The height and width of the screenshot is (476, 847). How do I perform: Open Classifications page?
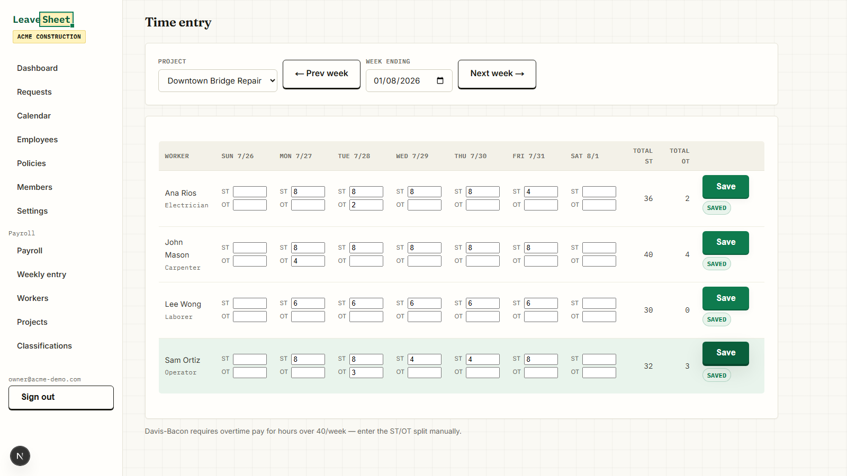(44, 346)
